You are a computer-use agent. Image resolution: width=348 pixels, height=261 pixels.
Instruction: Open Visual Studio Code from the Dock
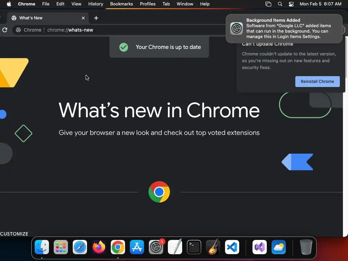pyautogui.click(x=232, y=247)
